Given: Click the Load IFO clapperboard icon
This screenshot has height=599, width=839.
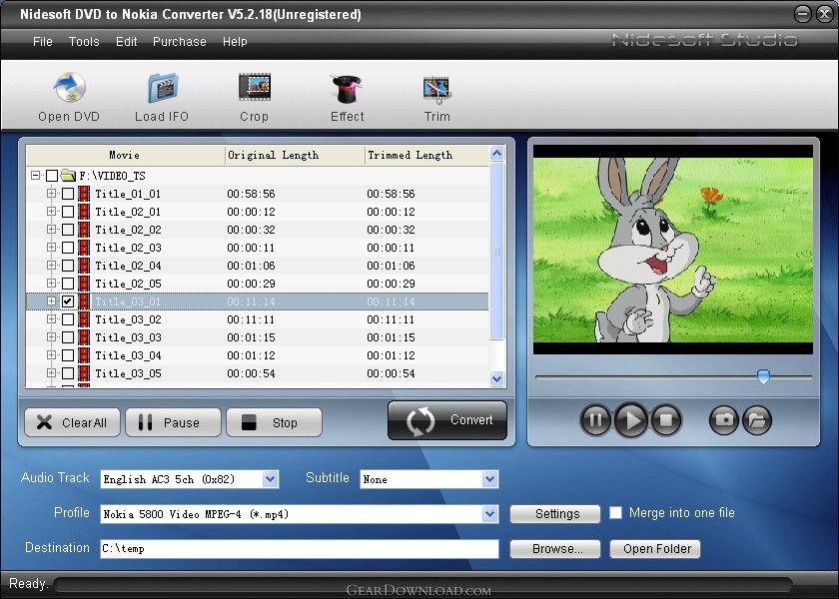Looking at the screenshot, I should [163, 88].
